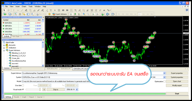This screenshot has width=192, height=101.
Task: Click the Expert properties button
Action: 177,73
